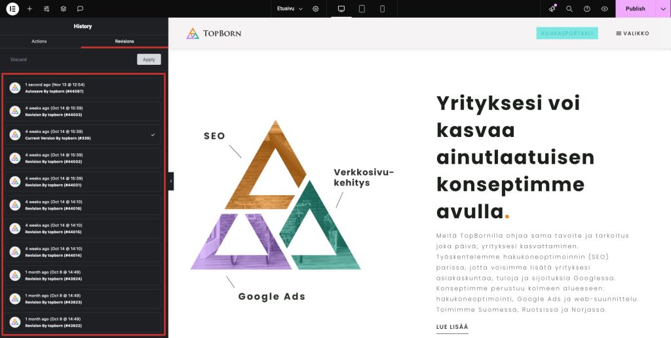Screen dimensions: 671x338
Task: Open the Structure layers icon
Action: [64, 9]
